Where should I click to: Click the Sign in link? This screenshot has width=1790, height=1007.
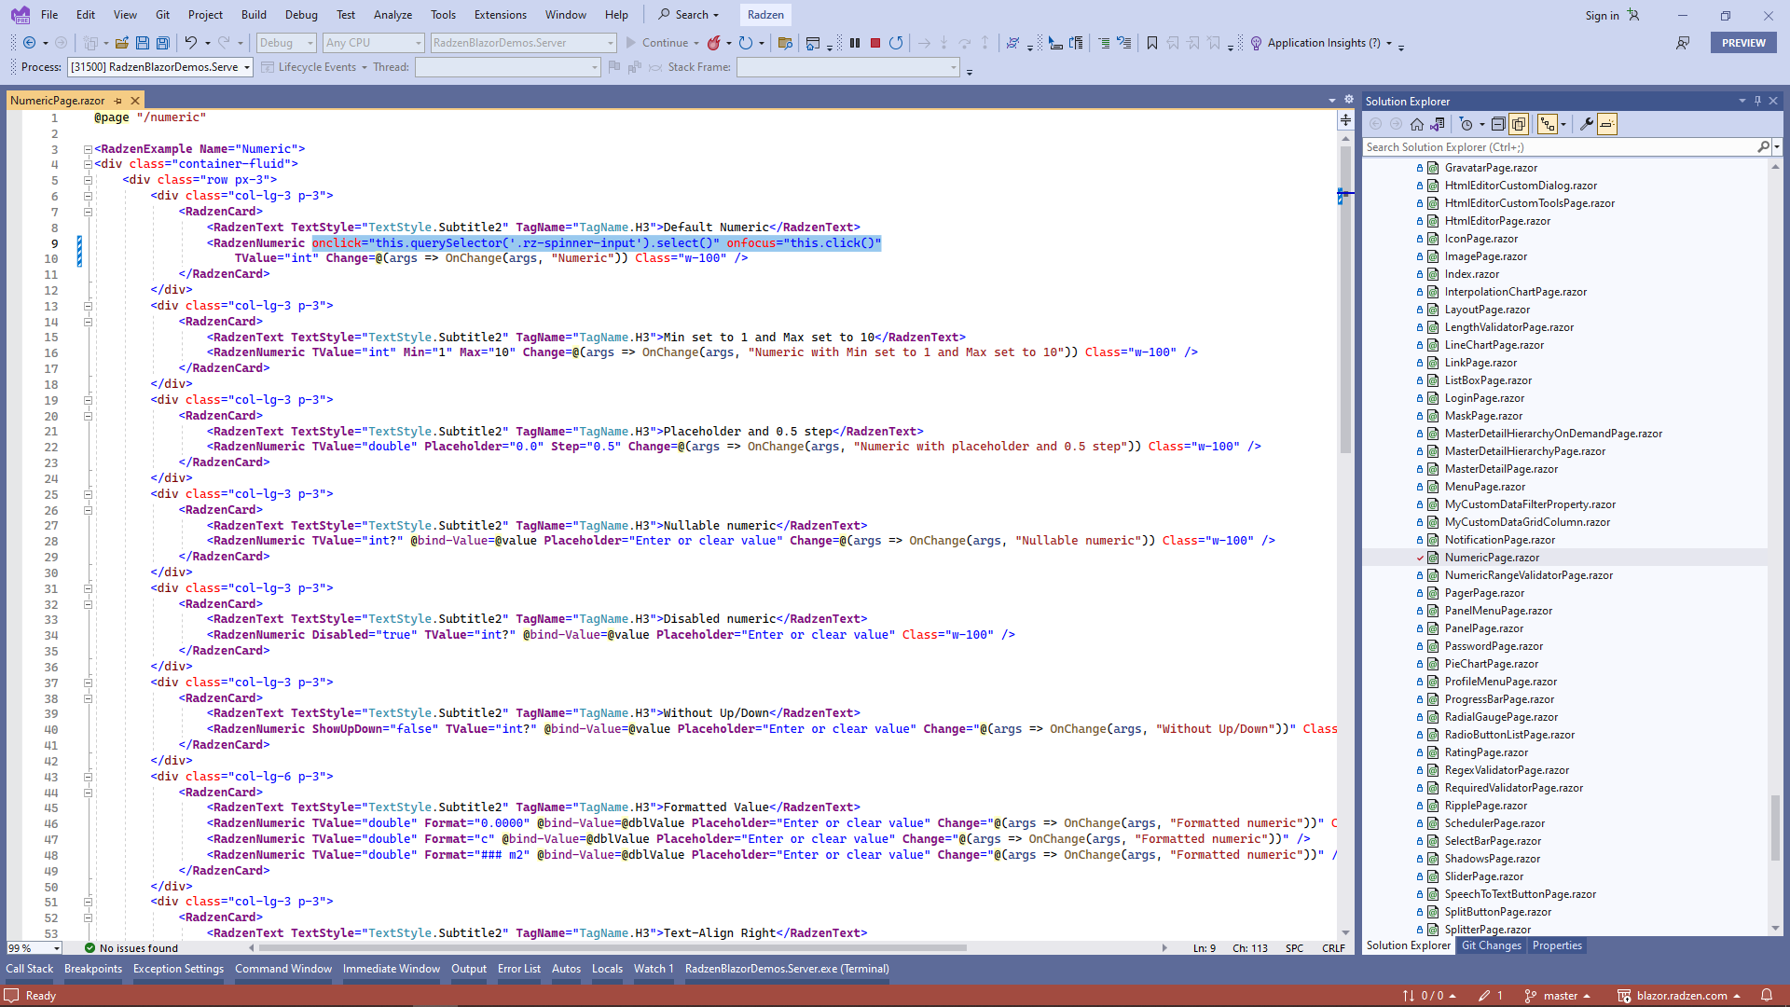click(x=1602, y=15)
